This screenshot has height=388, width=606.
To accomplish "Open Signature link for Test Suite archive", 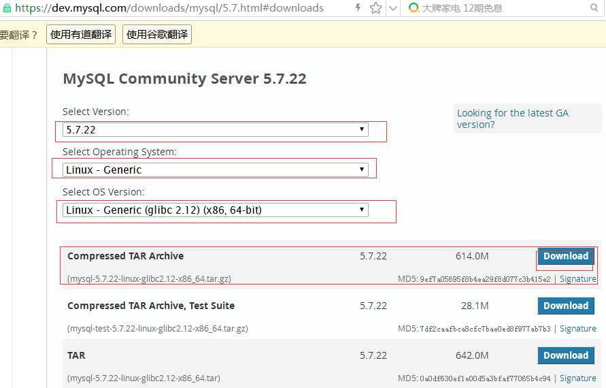I will [578, 328].
